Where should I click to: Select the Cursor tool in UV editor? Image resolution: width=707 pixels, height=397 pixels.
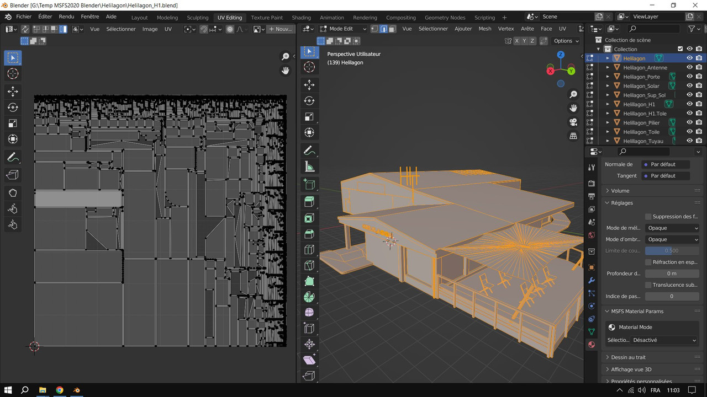click(13, 74)
